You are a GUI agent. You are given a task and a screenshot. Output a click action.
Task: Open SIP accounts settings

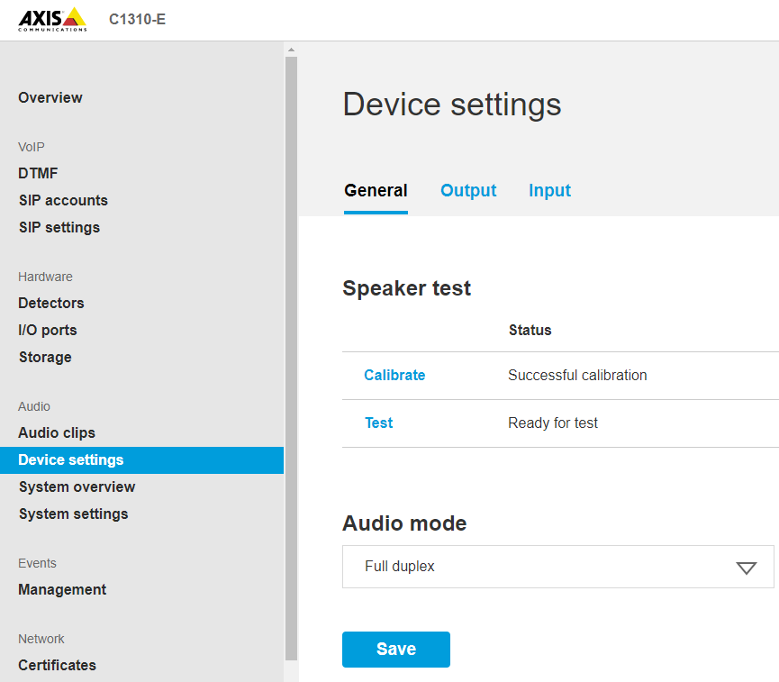click(63, 200)
